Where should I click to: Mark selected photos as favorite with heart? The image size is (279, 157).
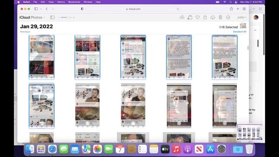(197, 17)
